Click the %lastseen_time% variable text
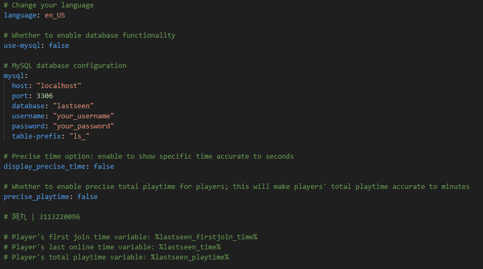This screenshot has height=269, width=483. pos(190,247)
